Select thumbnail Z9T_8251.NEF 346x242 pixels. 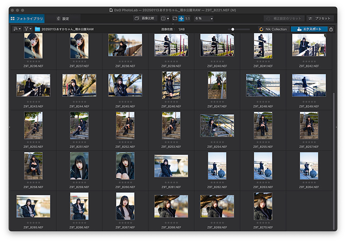tap(79, 126)
